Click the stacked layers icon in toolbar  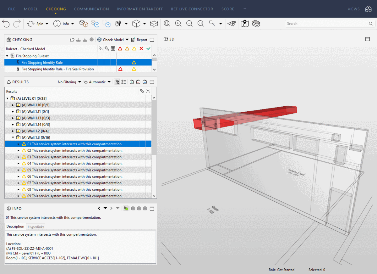(256, 24)
